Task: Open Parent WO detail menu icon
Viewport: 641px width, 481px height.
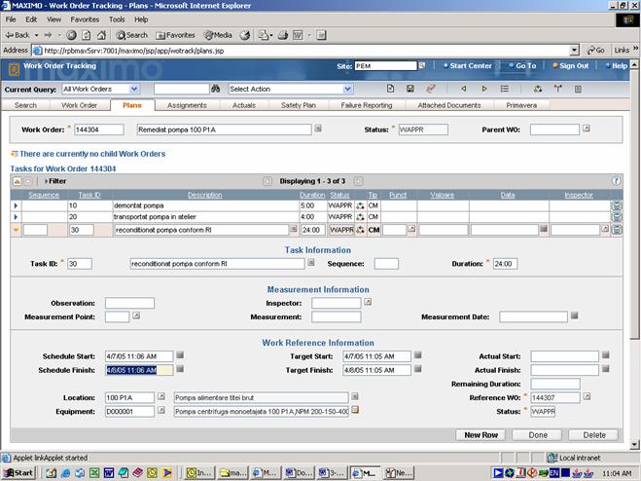Action: tap(587, 129)
